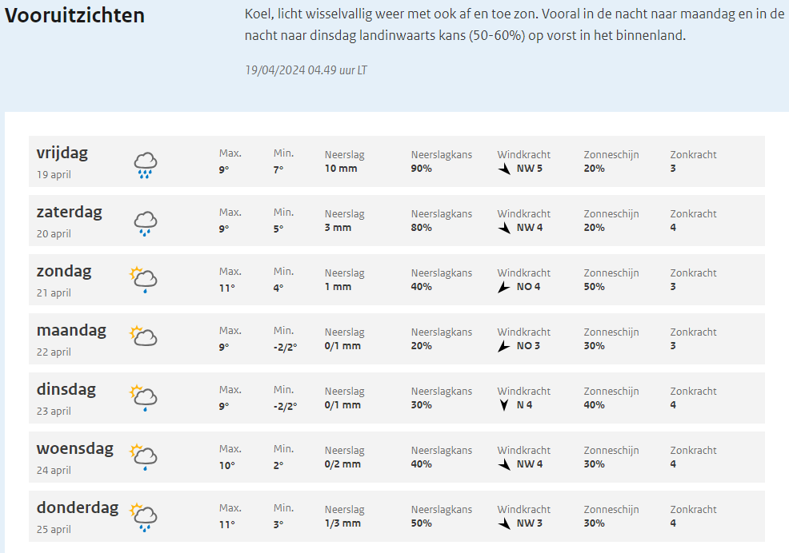
Task: Click the NO 4 wind arrow for zondag
Action: pyautogui.click(x=503, y=287)
